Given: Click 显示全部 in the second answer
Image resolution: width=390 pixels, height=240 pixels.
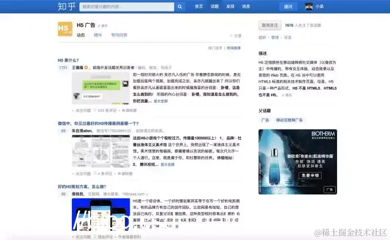Looking at the screenshot, I should point(168,165).
